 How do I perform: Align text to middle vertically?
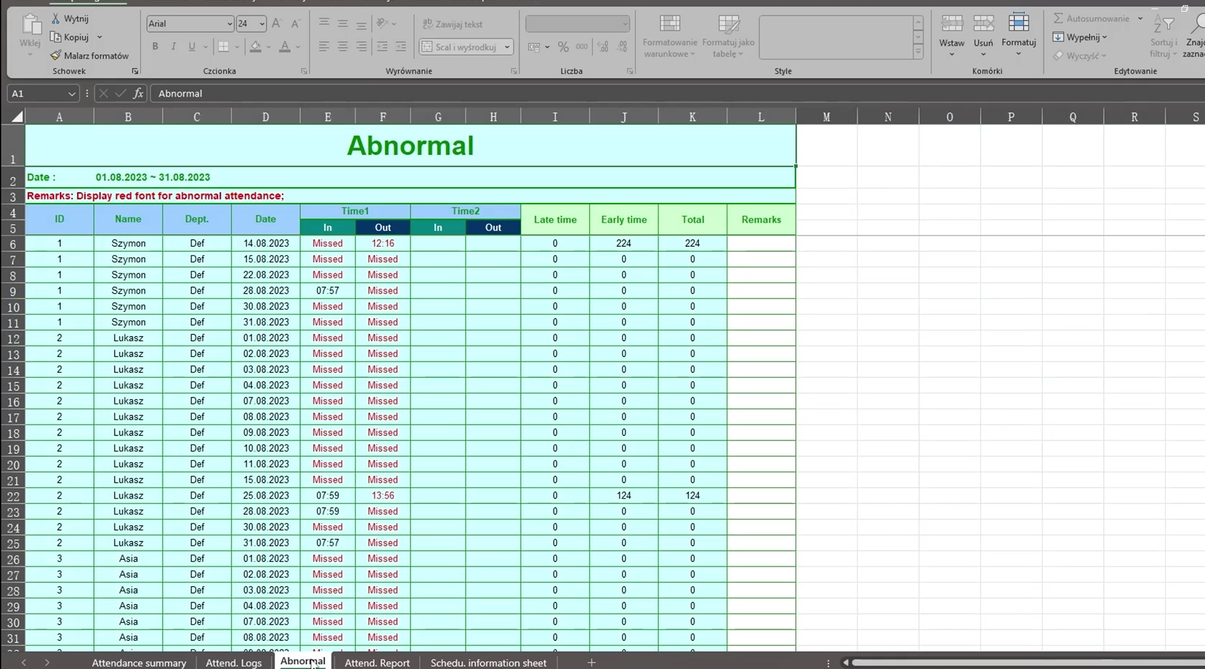pos(343,23)
